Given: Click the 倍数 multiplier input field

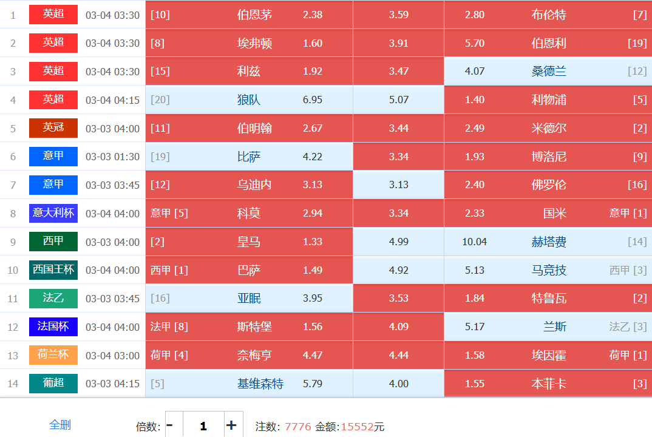Looking at the screenshot, I should pos(203,425).
